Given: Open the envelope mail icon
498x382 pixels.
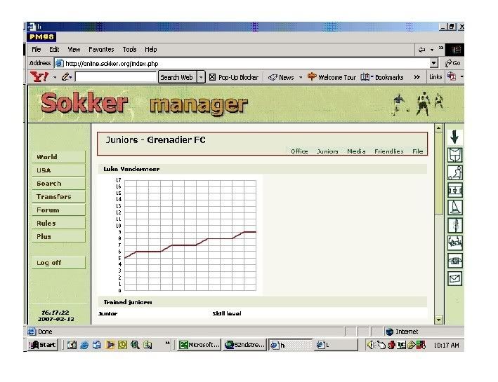Looking at the screenshot, I should 454,278.
